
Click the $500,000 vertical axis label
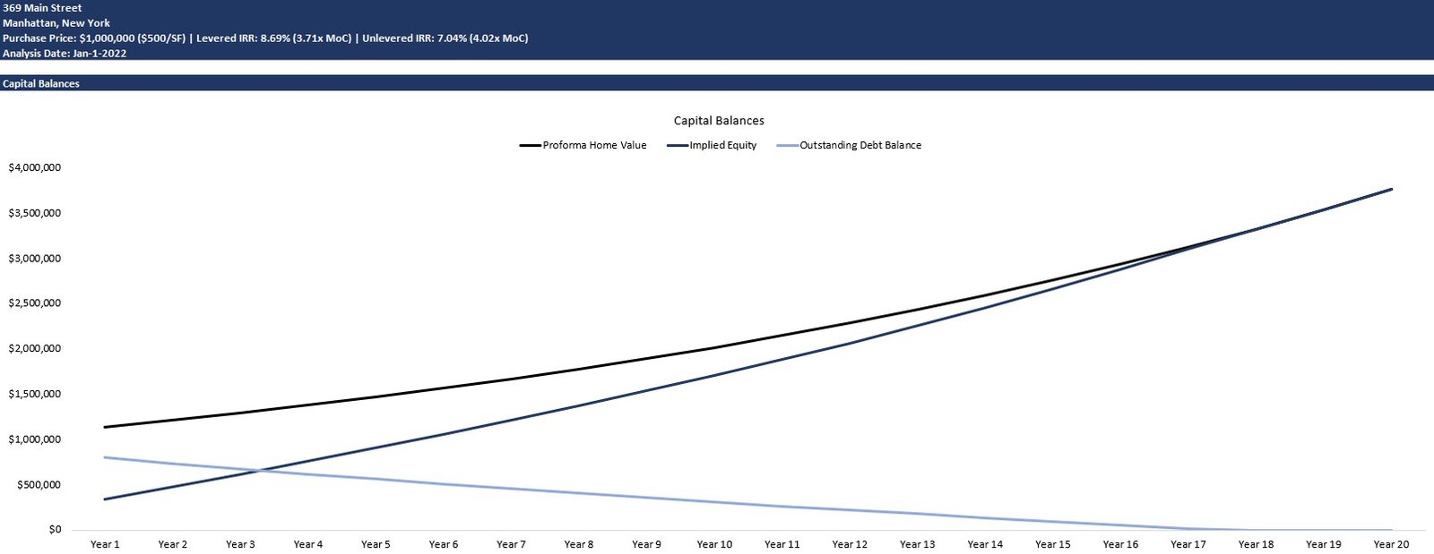[x=39, y=485]
